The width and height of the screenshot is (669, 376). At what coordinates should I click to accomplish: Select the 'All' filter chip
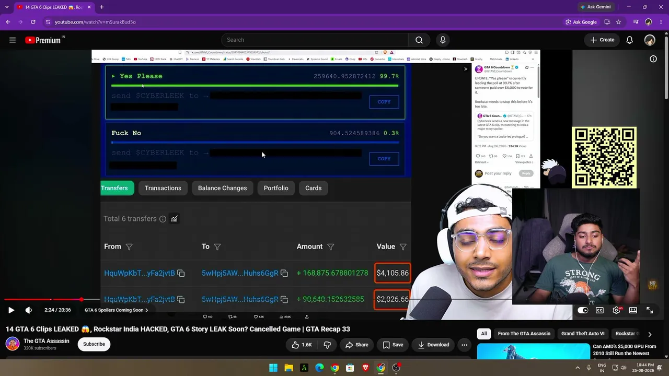tap(484, 334)
